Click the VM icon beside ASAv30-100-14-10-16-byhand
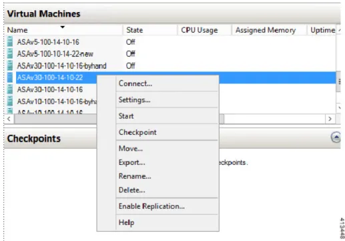345x241 pixels. pos(10,65)
